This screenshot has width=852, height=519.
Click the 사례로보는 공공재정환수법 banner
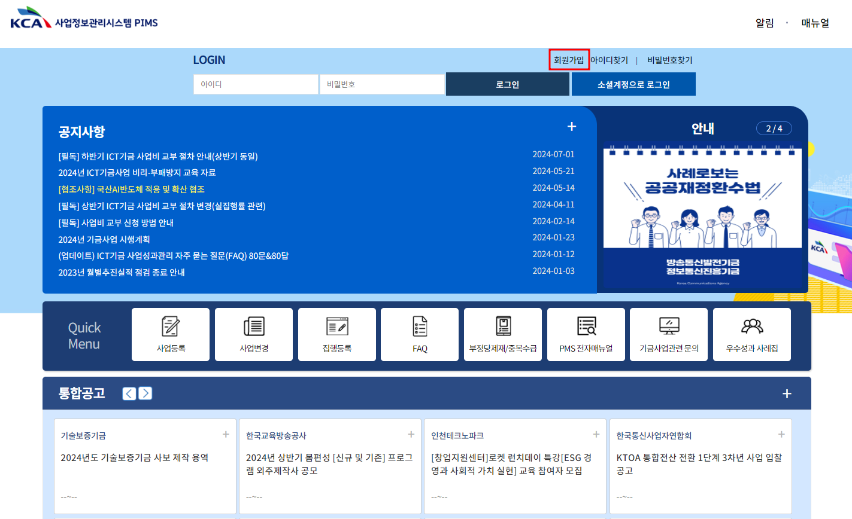coord(702,216)
